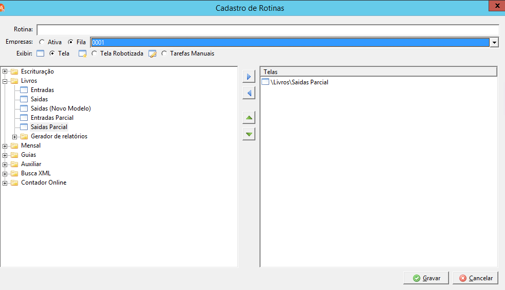Expand the Gerador de relatórios node
The image size is (505, 290).
pyautogui.click(x=14, y=137)
